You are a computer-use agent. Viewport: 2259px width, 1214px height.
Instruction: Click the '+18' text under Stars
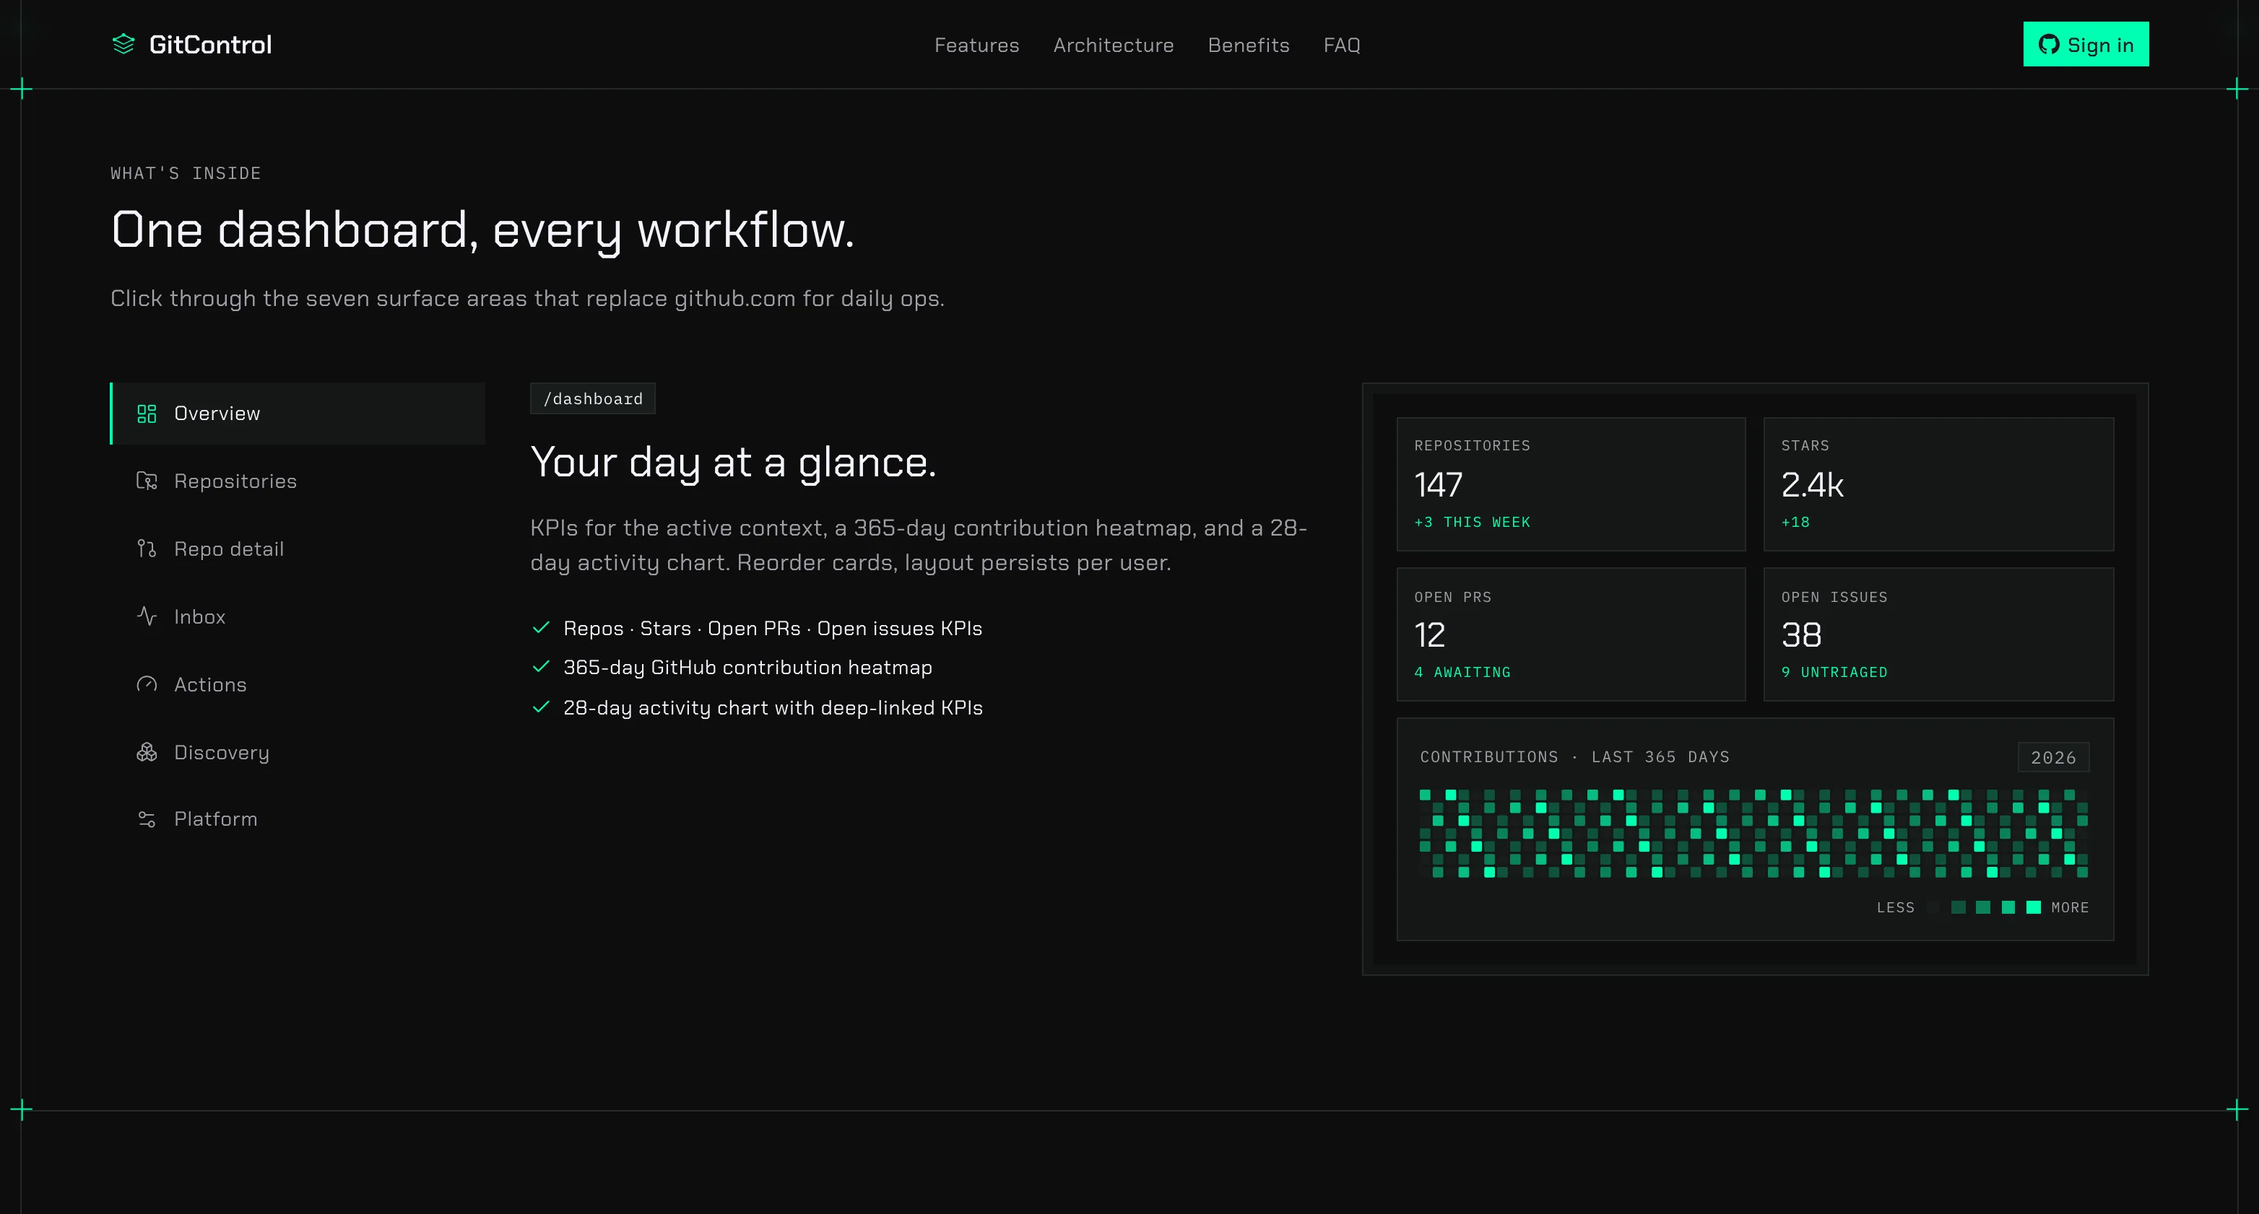pyautogui.click(x=1795, y=523)
